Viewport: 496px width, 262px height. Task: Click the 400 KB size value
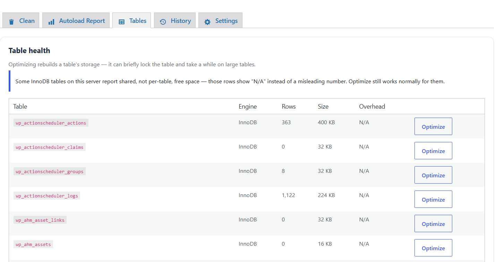pos(326,122)
